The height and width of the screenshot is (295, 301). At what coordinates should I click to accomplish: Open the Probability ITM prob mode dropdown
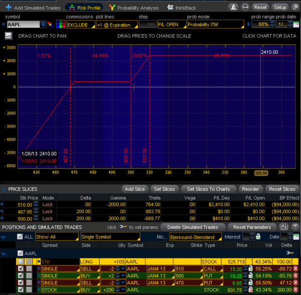click(x=216, y=25)
